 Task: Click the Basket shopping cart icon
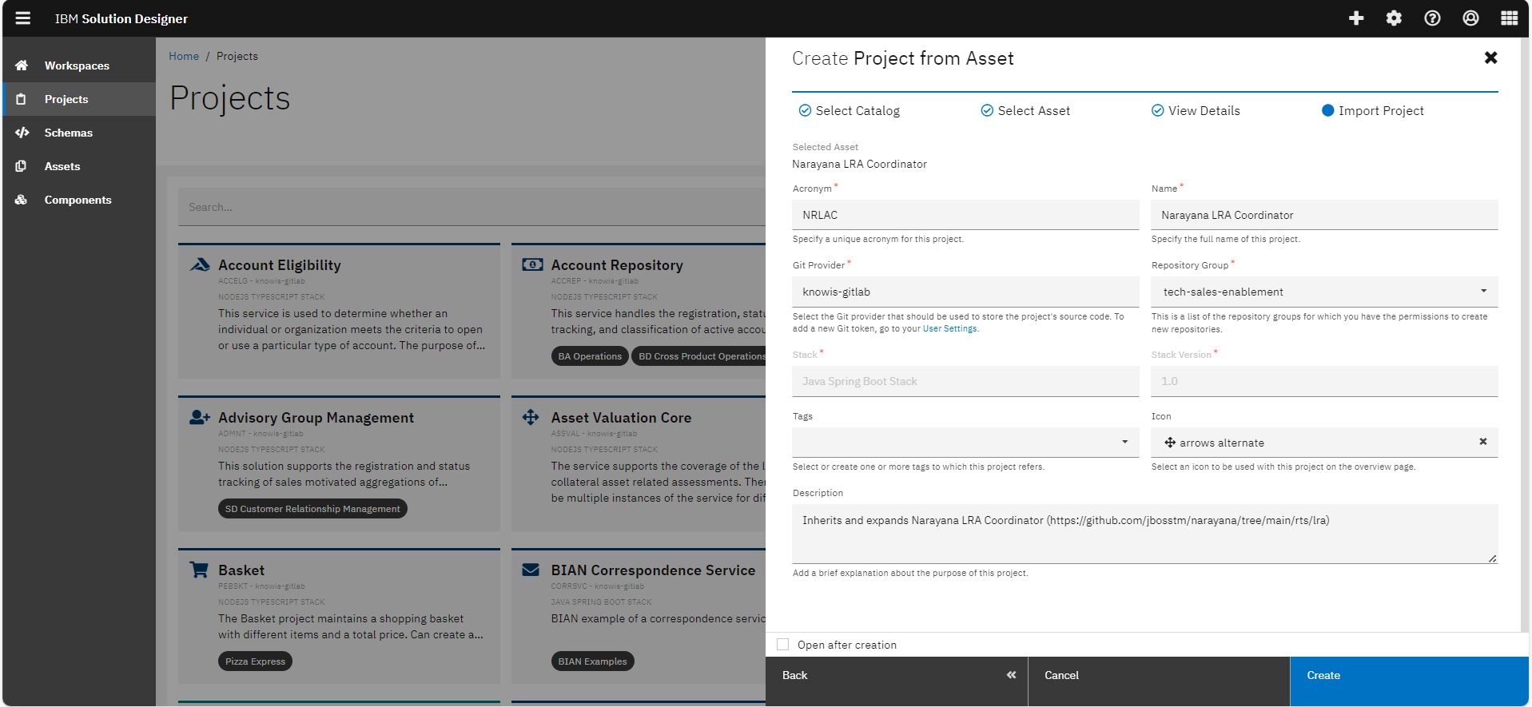click(199, 570)
